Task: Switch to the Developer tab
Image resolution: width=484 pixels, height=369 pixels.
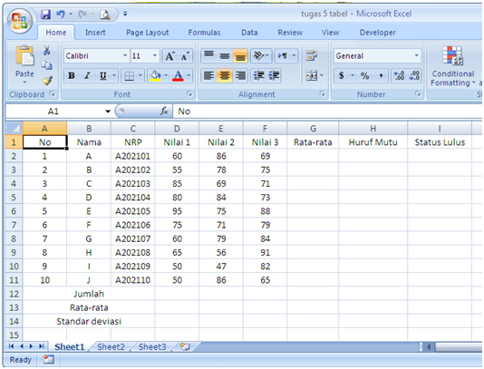Action: click(x=378, y=33)
